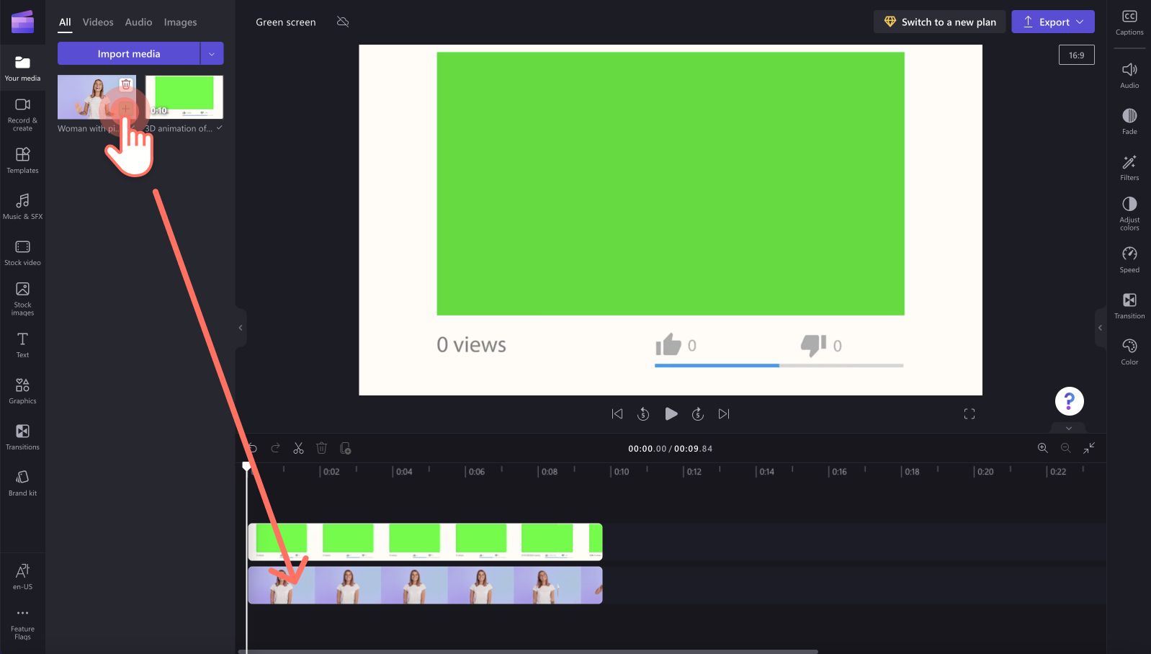The width and height of the screenshot is (1151, 654).
Task: Open Adjust colors panel
Action: coord(1129,213)
